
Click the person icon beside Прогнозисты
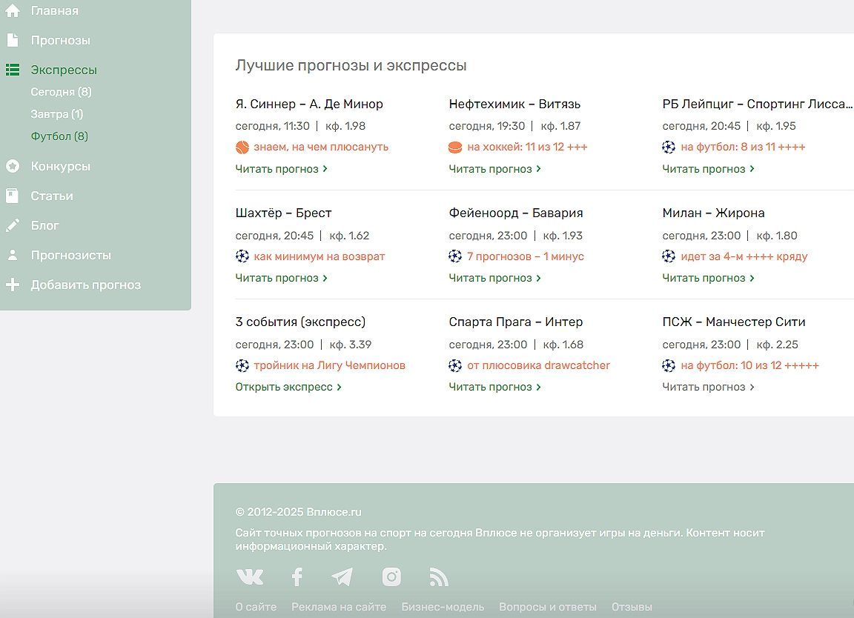coord(12,255)
